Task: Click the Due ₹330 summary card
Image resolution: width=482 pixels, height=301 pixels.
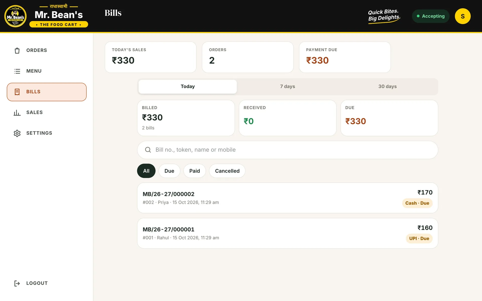Action: coord(389,118)
